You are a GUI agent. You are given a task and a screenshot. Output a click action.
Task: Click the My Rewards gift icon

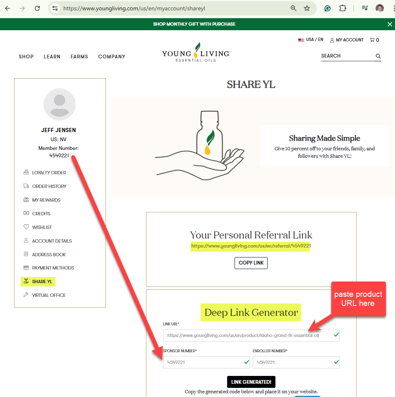point(26,200)
